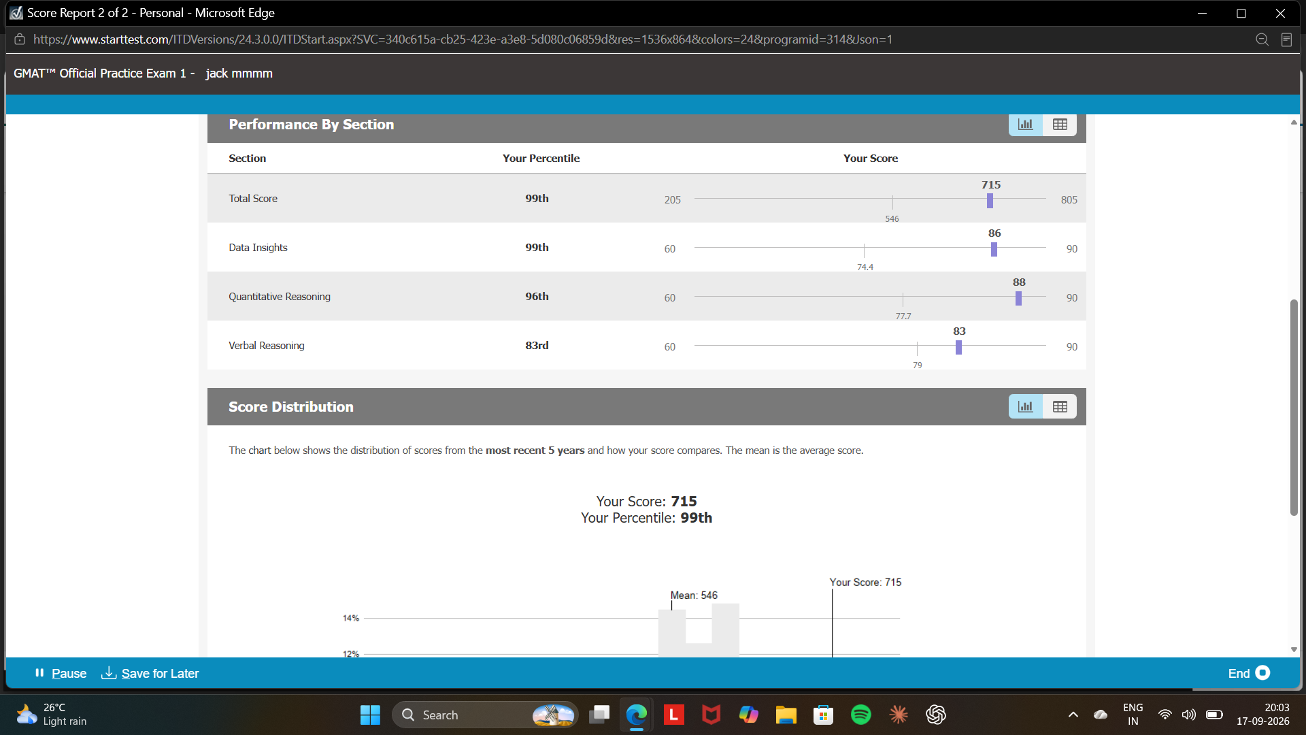Click the 'Your Score' column header
This screenshot has height=735, width=1306.
(x=870, y=158)
